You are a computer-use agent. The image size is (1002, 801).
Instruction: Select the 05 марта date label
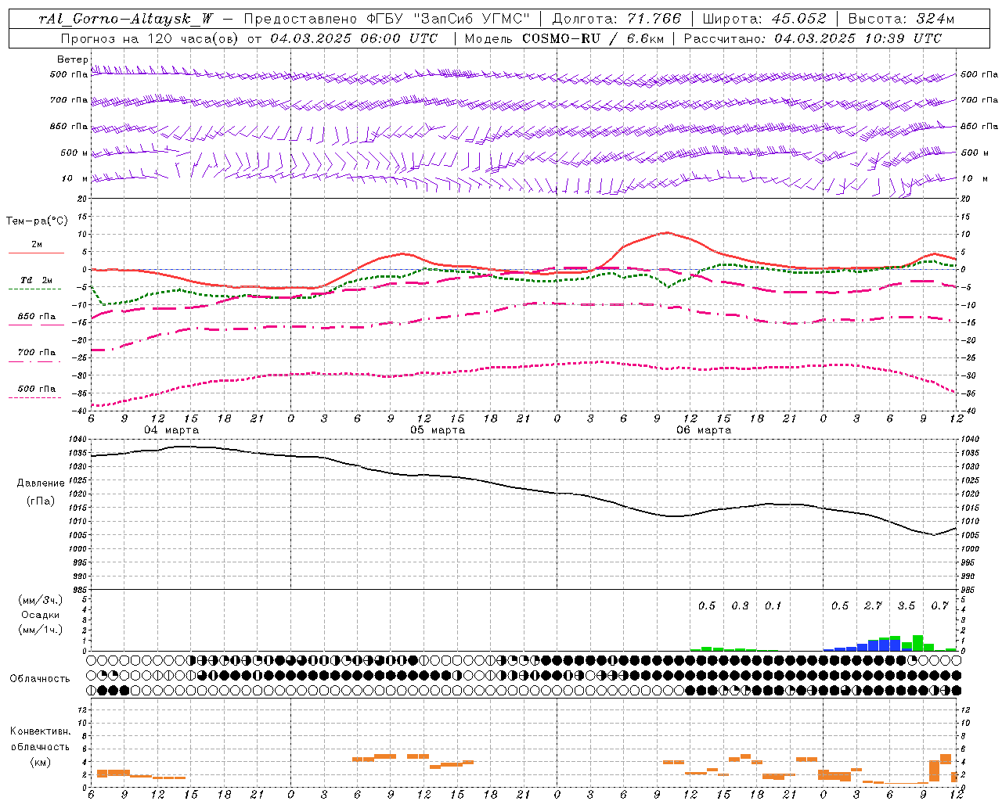[438, 430]
